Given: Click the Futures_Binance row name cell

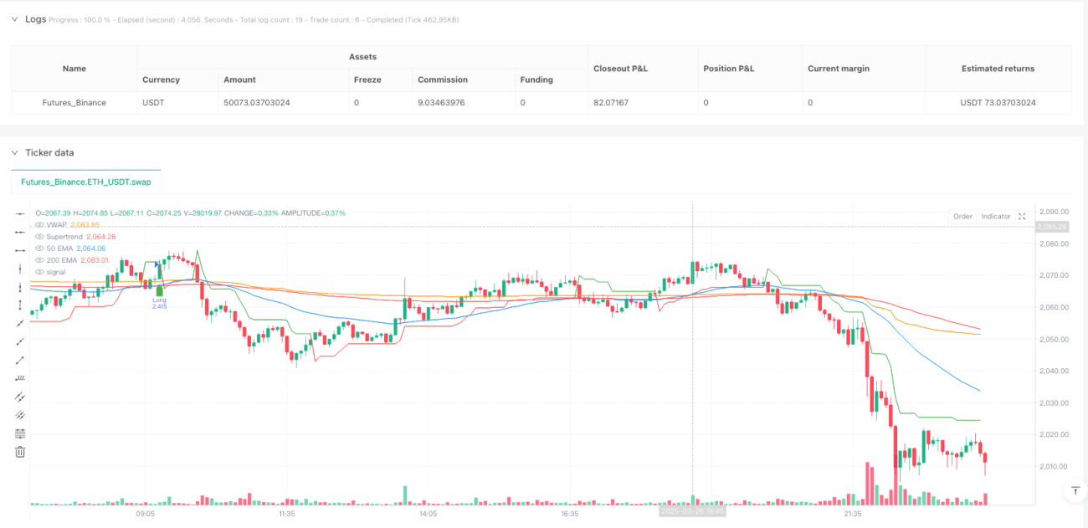Looking at the screenshot, I should [x=74, y=103].
